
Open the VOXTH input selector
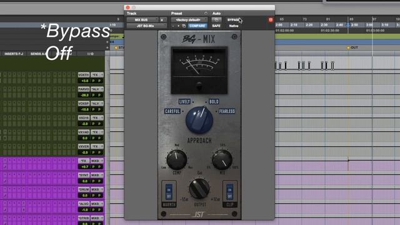84,75
